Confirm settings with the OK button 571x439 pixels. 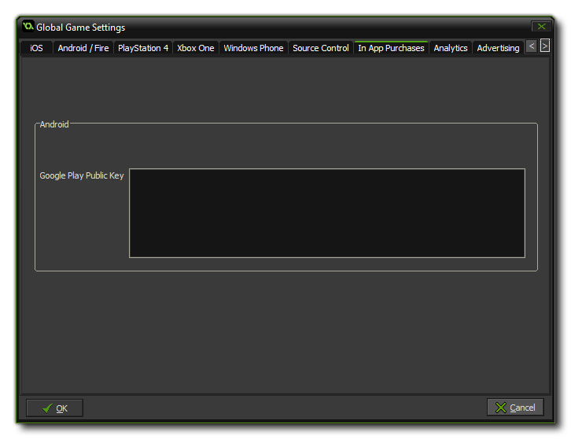tap(54, 408)
